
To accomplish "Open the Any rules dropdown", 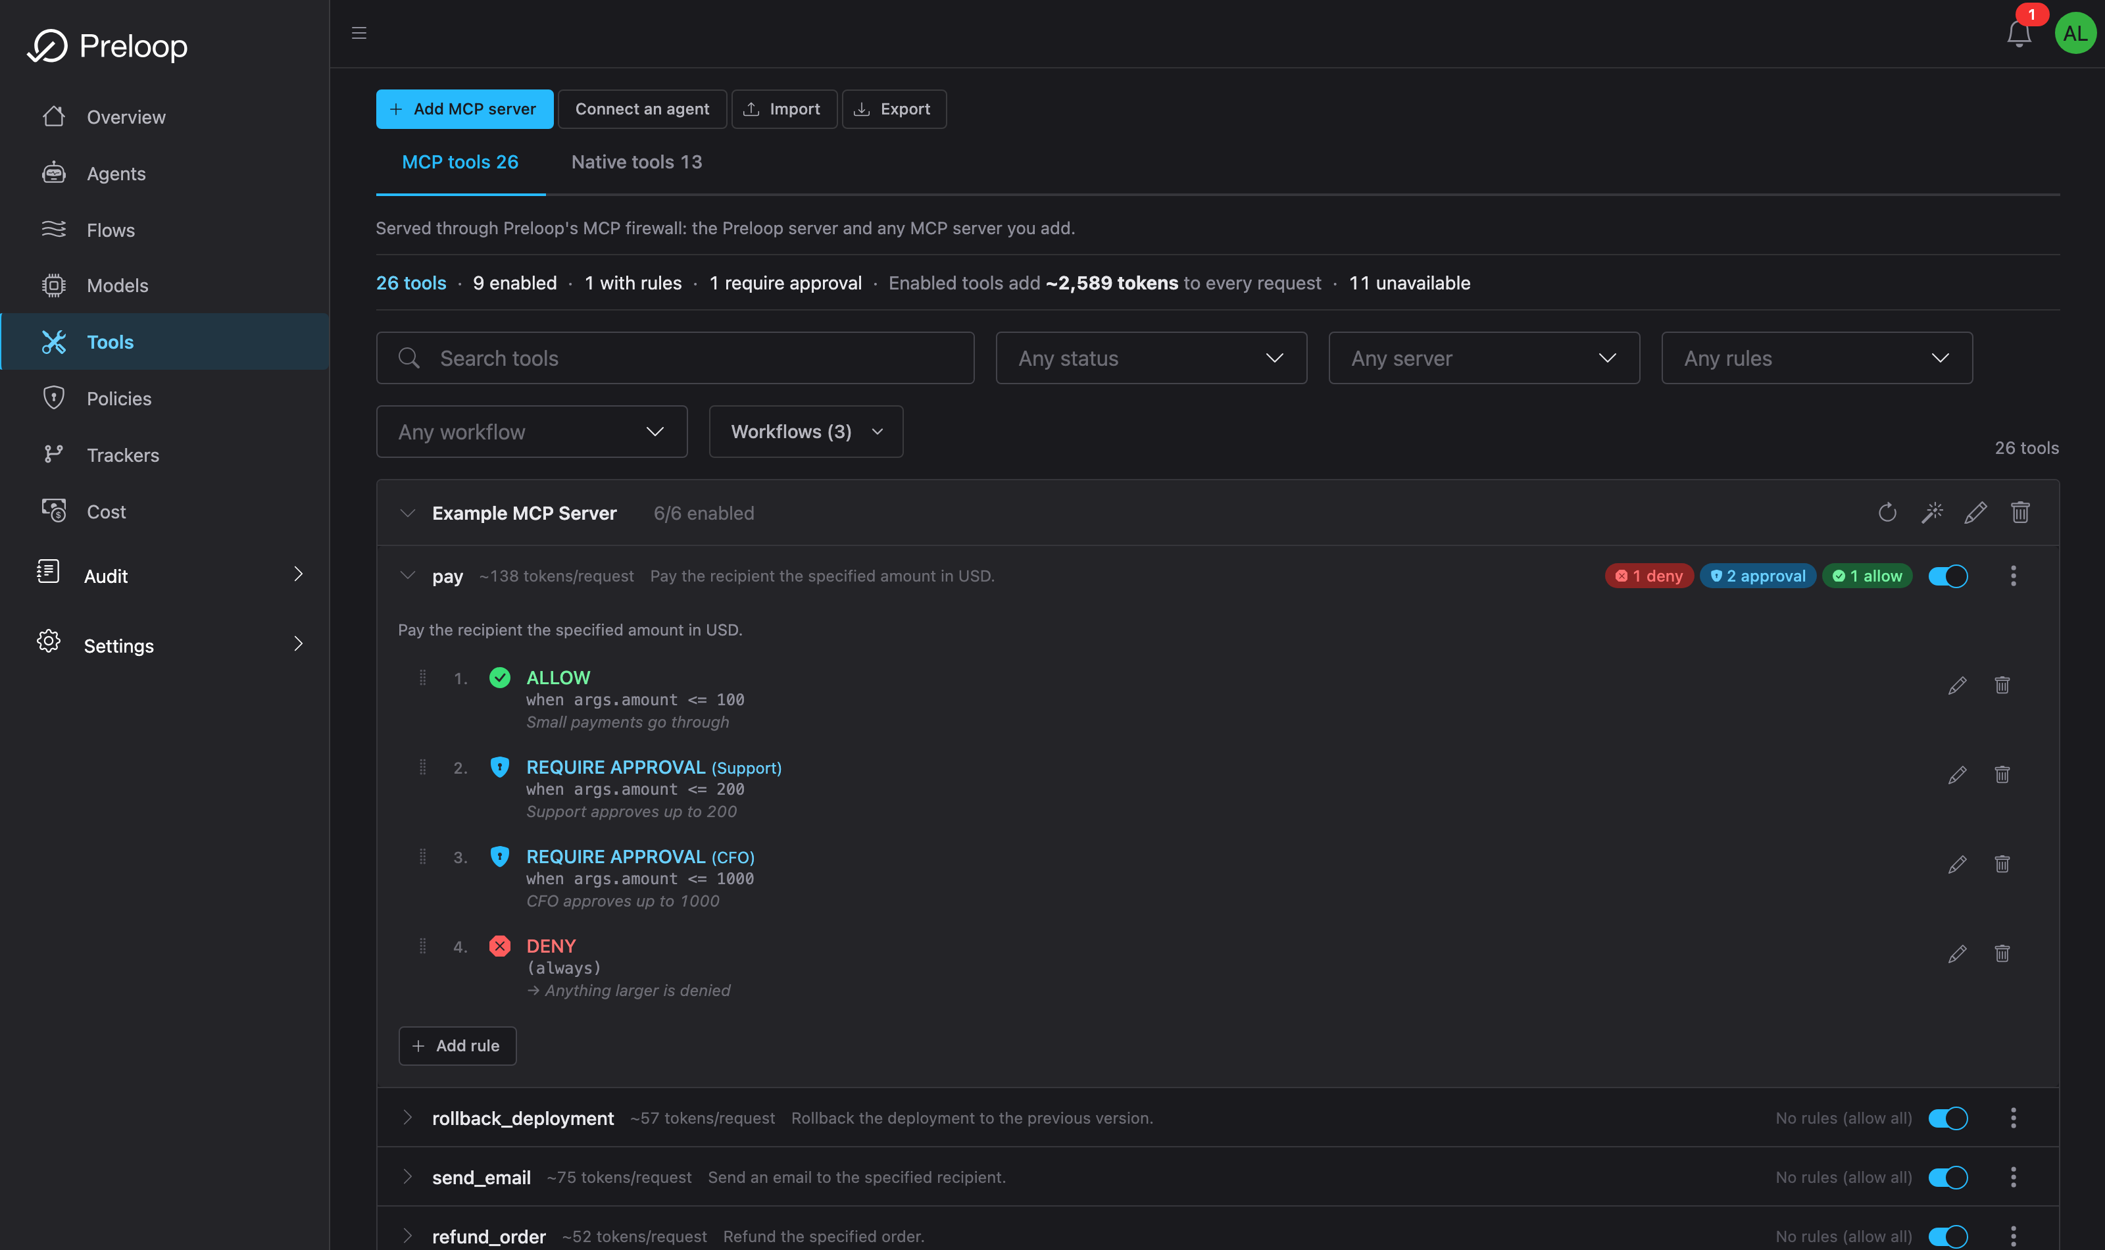I will pos(1816,358).
